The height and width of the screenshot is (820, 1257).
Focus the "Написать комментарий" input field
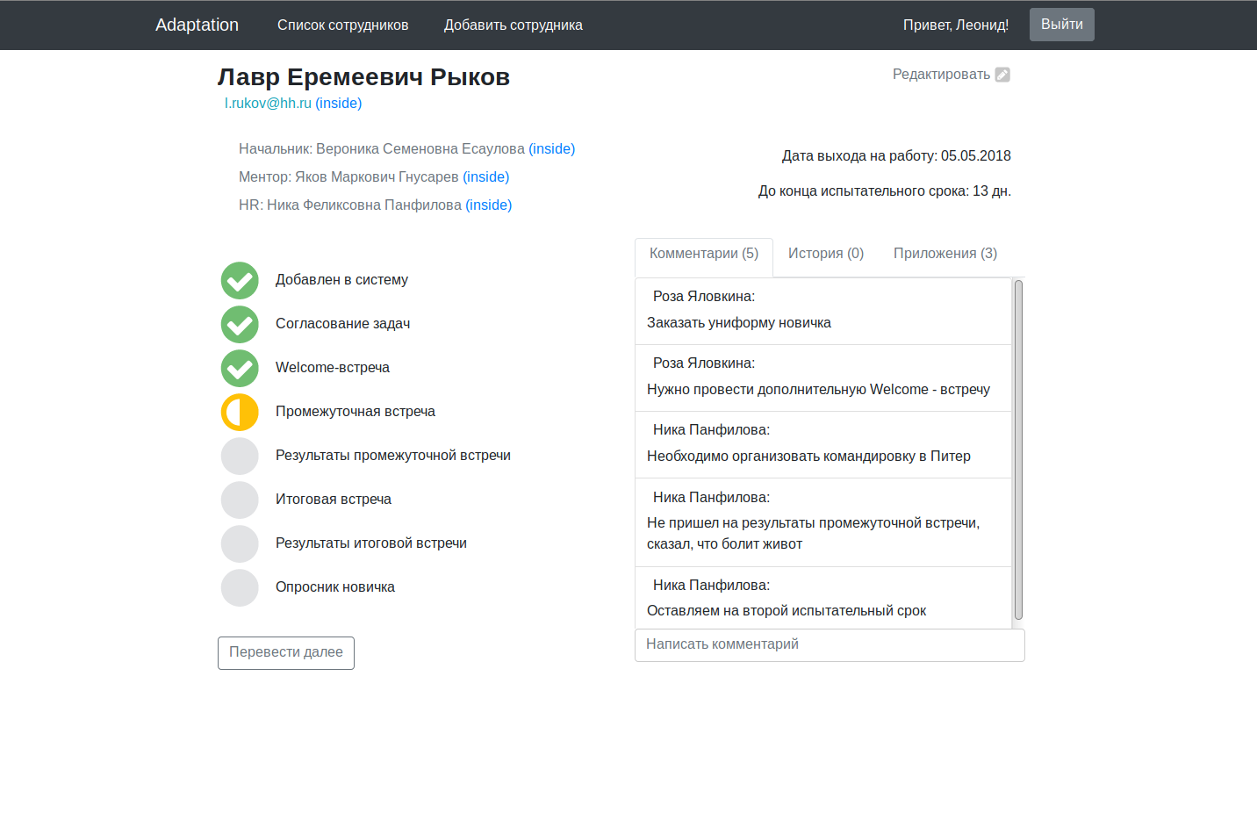pyautogui.click(x=830, y=644)
